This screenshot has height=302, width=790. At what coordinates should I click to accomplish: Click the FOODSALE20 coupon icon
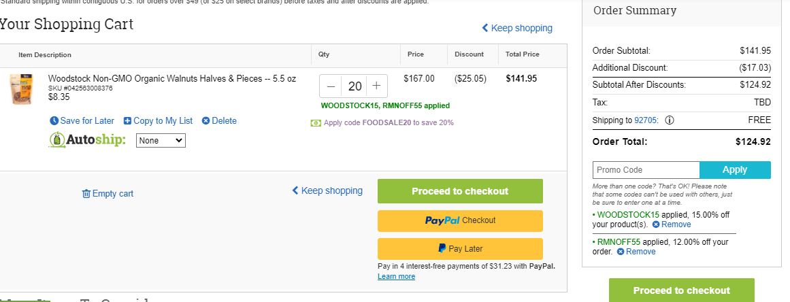click(316, 123)
